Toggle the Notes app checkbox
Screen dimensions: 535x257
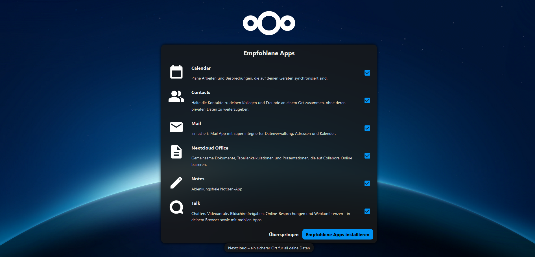[367, 183]
